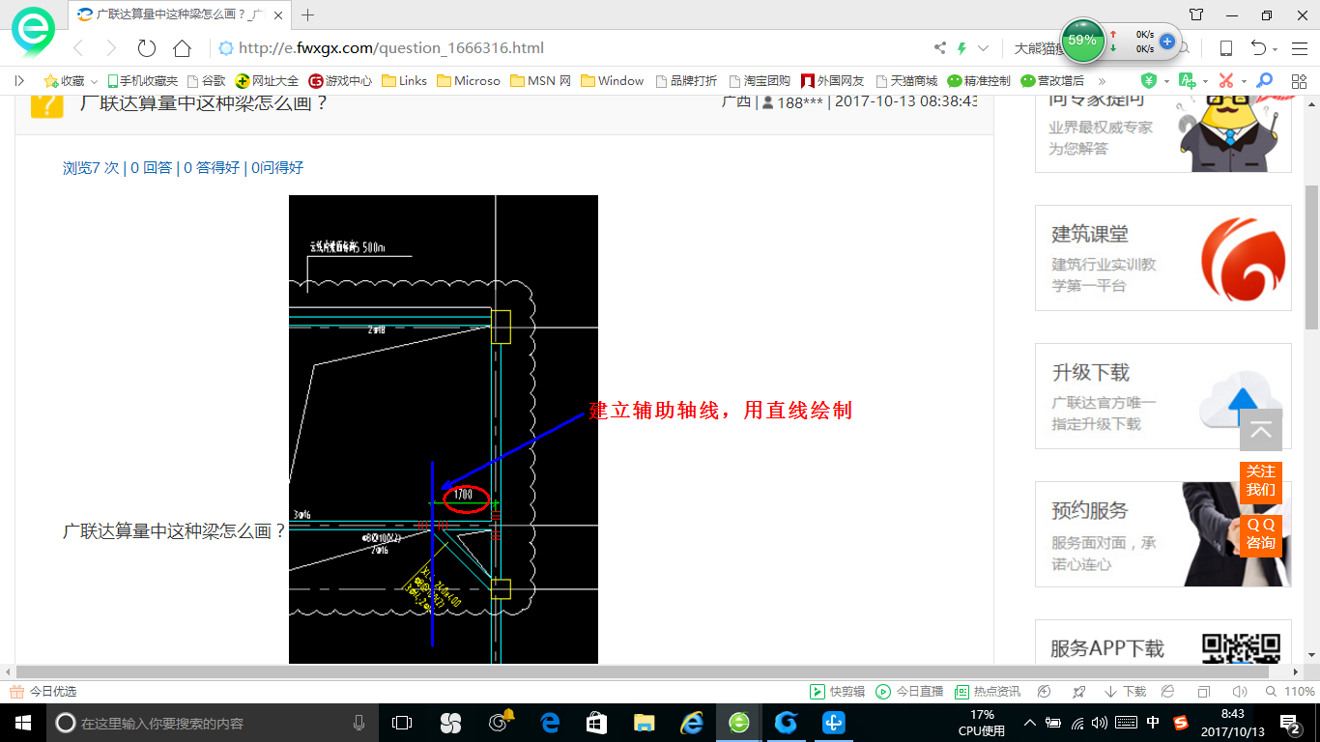Open the 天猫商城 bookmark
Viewport: 1320px width, 742px height.
905,81
